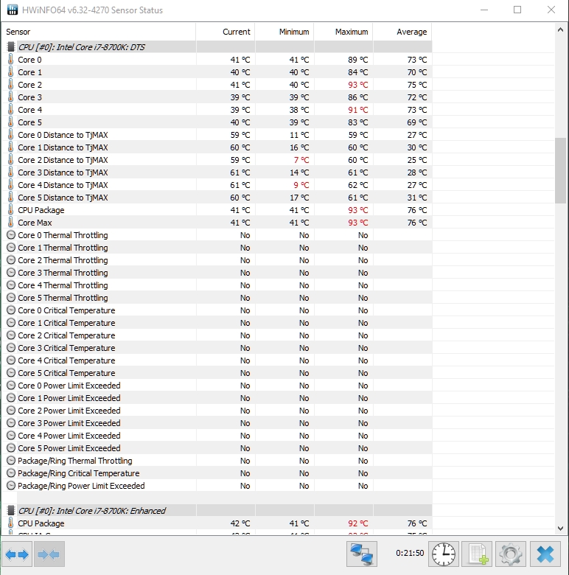Click the scrollbar down arrow

pyautogui.click(x=560, y=529)
